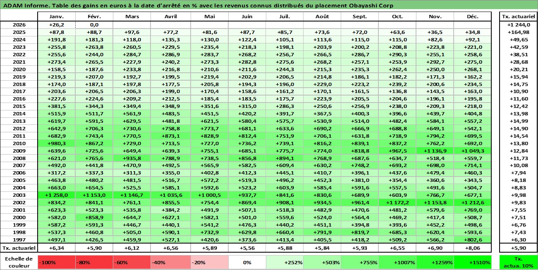The width and height of the screenshot is (538, 270).
Task: Click the 2003 Mars cell '+1 146,7'
Action: point(132,195)
